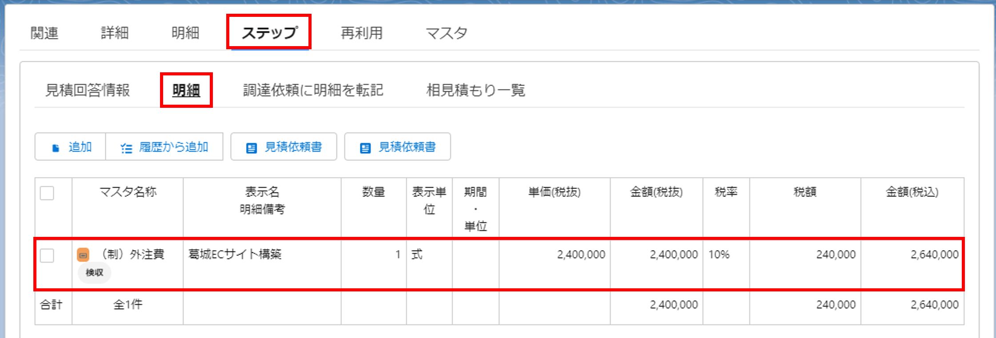
Task: Click the first 見積依頼書 button icon
Action: pyautogui.click(x=252, y=148)
